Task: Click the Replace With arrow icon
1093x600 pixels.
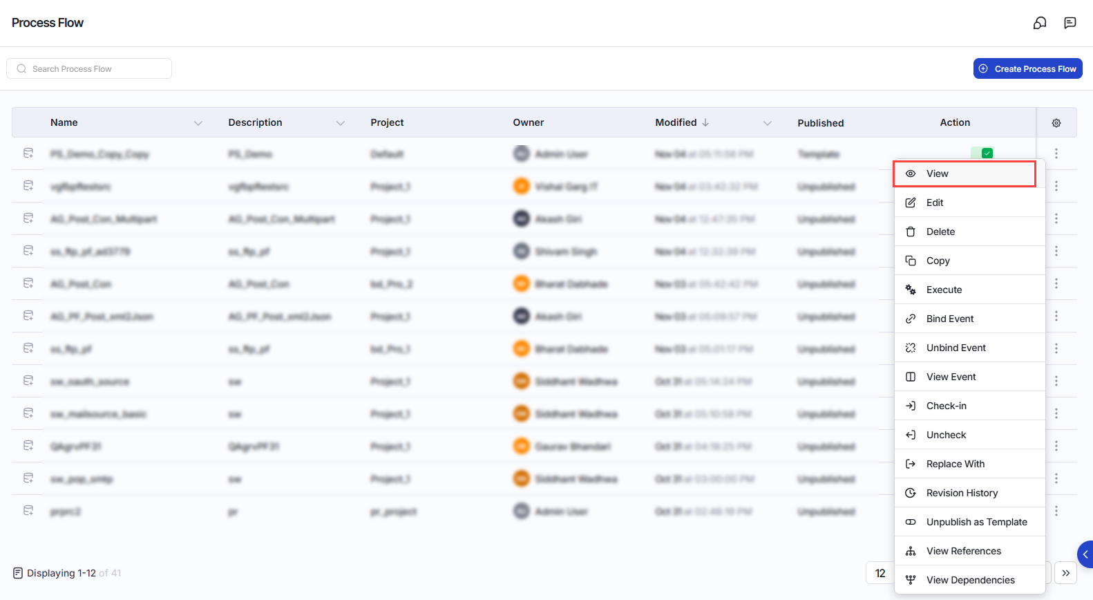Action: [911, 464]
